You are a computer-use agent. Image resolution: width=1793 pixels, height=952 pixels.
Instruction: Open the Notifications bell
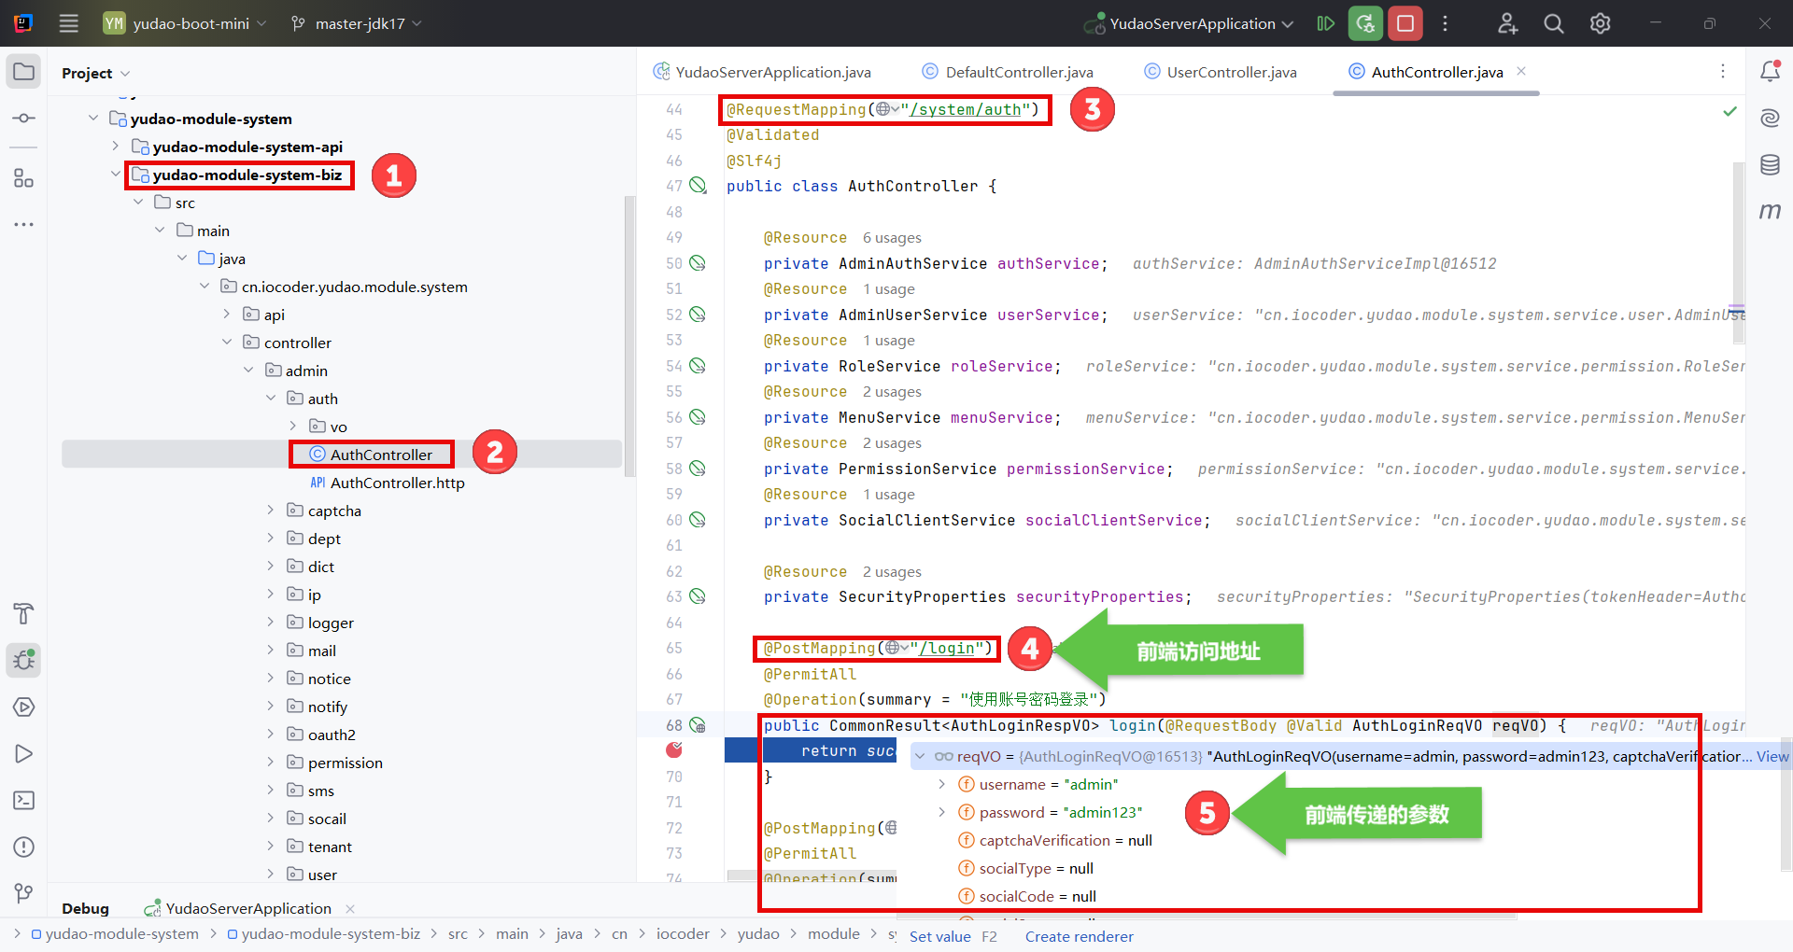1770,71
